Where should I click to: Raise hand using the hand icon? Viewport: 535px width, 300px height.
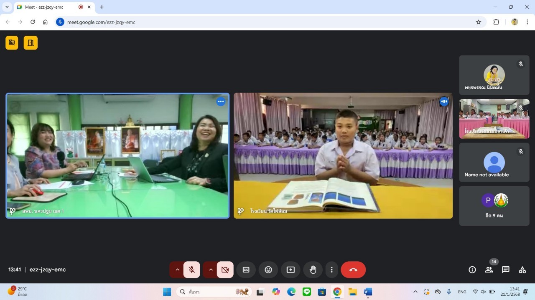[x=313, y=270]
